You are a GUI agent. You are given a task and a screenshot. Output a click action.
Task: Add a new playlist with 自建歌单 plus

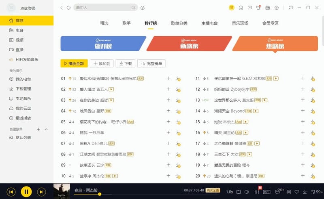pos(38,129)
